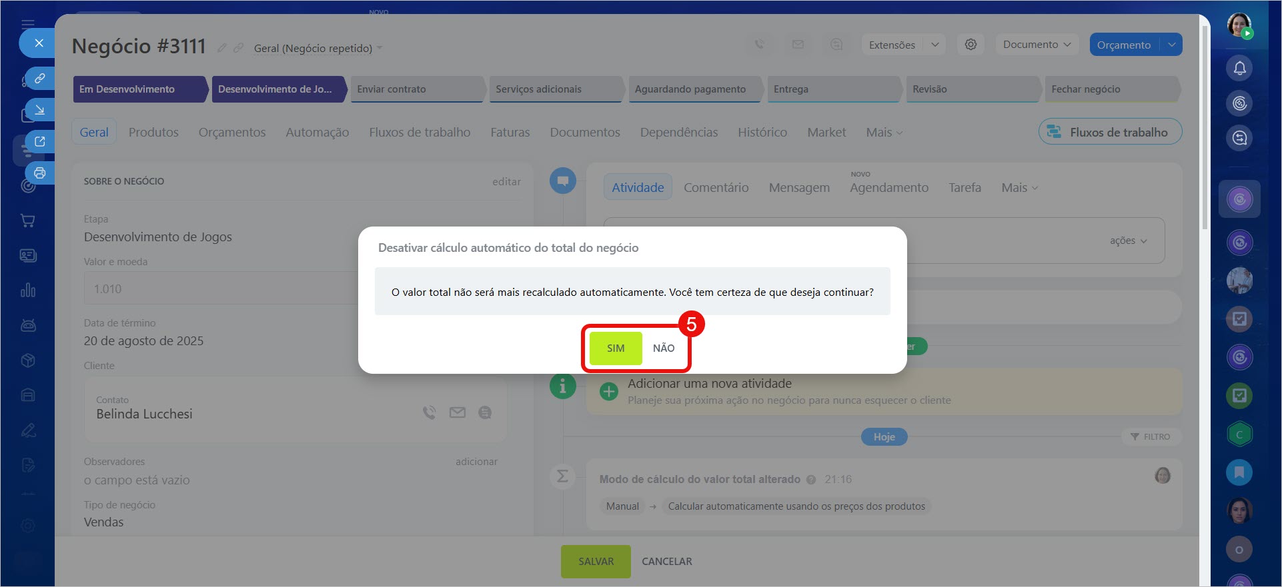This screenshot has height=587, width=1282.
Task: Confirm with the SIM button
Action: pos(615,348)
